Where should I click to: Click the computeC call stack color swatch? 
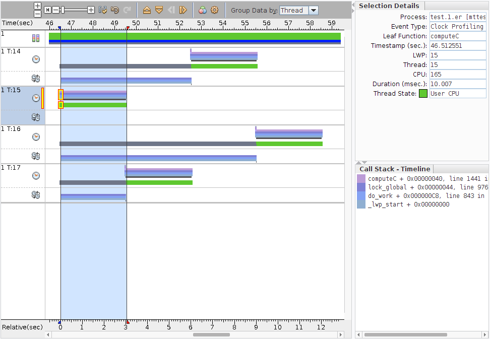click(361, 178)
